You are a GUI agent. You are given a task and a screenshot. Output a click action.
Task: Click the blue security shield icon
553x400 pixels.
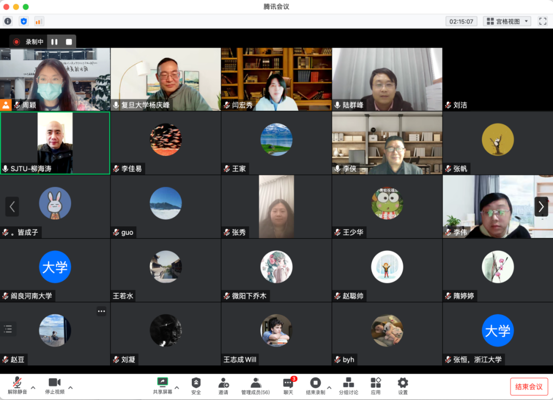[x=23, y=21]
